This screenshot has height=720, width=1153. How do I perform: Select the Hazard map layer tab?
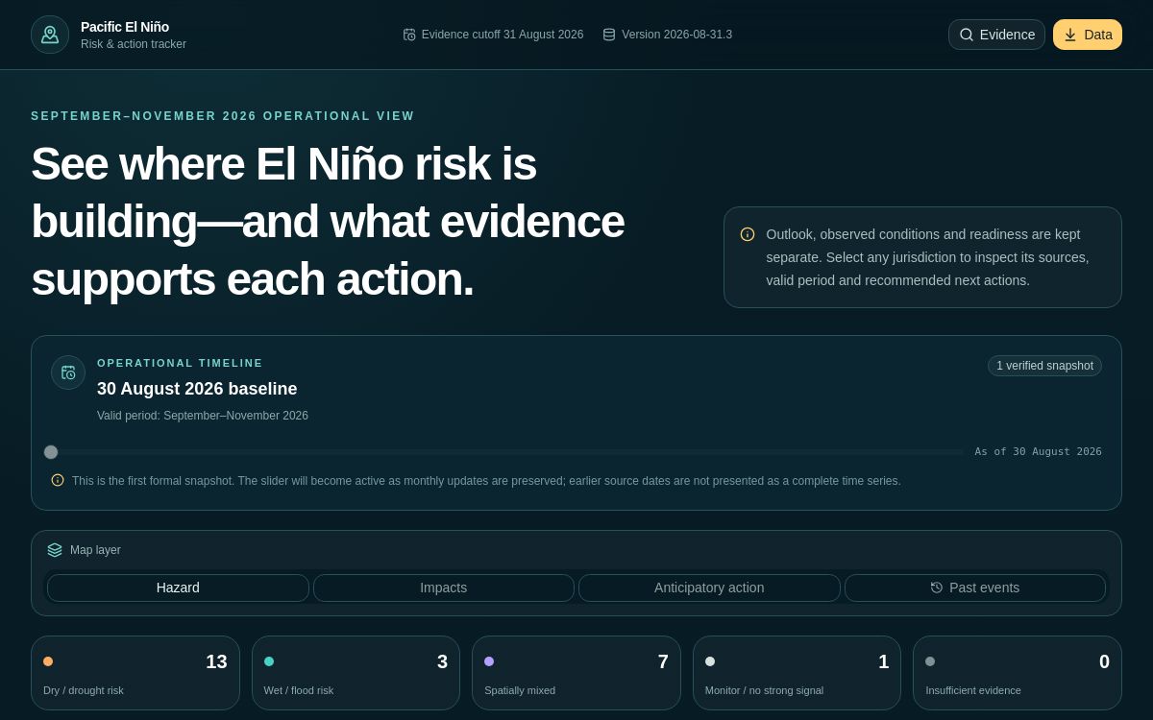pyautogui.click(x=178, y=588)
